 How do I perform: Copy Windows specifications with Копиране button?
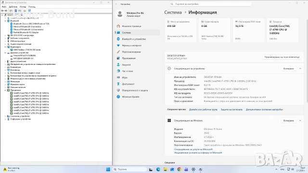tap(288, 121)
